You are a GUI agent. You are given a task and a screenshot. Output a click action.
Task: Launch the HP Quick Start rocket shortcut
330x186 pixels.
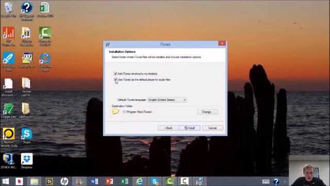tap(8, 61)
